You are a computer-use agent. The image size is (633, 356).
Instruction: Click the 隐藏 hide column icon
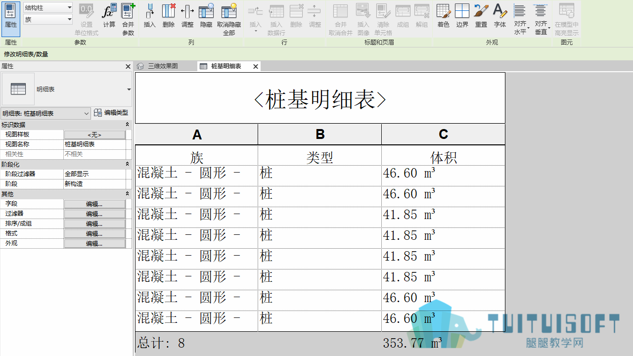206,16
